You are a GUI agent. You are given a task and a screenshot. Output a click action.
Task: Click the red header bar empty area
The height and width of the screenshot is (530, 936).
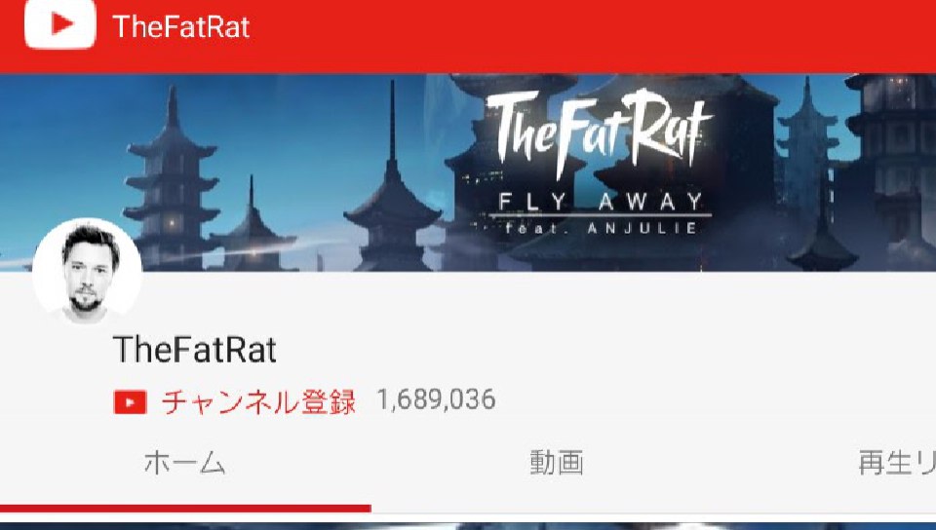591,36
